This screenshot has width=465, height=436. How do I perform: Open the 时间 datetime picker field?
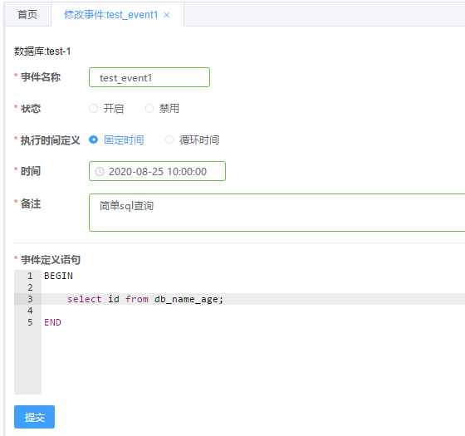(x=157, y=171)
